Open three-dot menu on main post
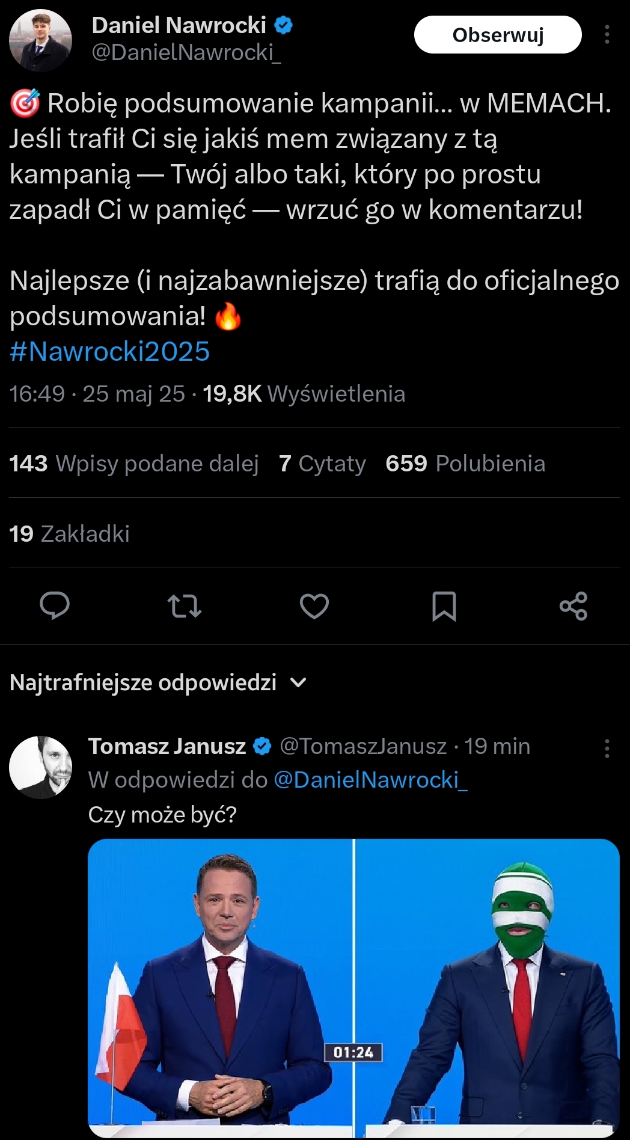 coord(607,35)
